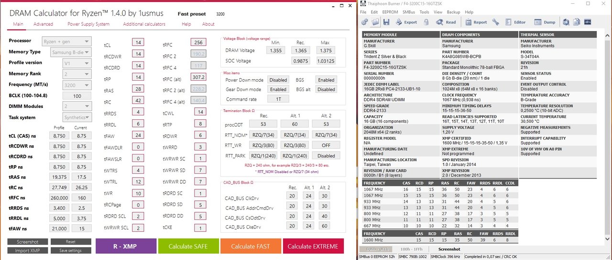Image resolution: width=612 pixels, height=260 pixels.
Task: Open Backup menu in Thaiphoon Burner
Action: coord(453,12)
